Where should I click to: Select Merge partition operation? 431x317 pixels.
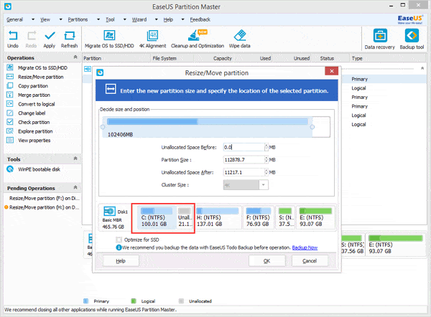click(x=34, y=95)
